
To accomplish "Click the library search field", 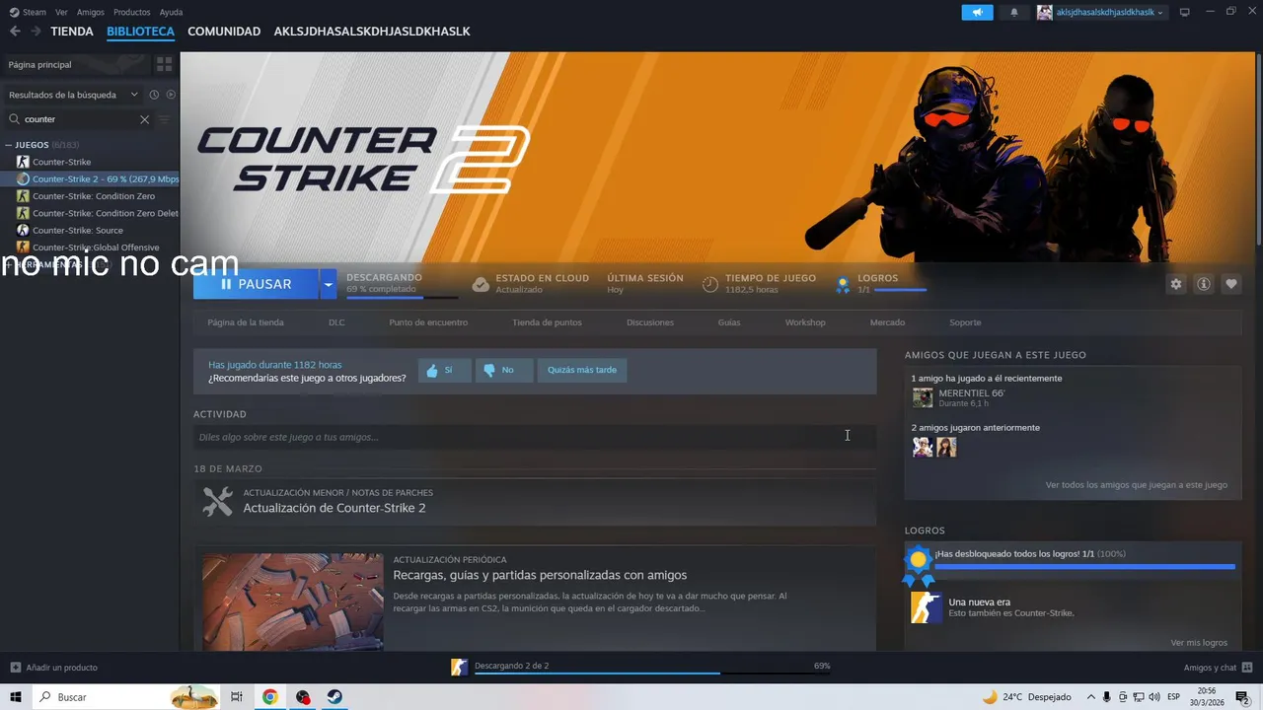I will [78, 119].
